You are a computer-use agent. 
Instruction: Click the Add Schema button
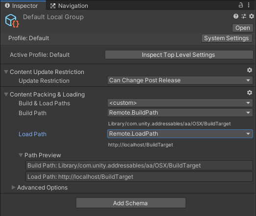tap(131, 203)
